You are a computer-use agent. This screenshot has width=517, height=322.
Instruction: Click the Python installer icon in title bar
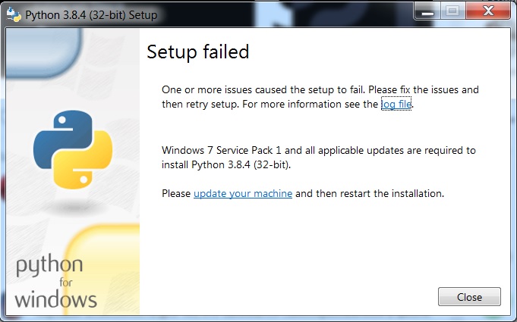pyautogui.click(x=13, y=14)
